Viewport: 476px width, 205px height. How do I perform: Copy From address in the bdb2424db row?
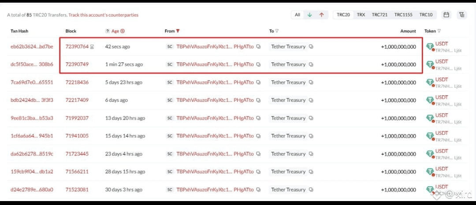pyautogui.click(x=258, y=100)
